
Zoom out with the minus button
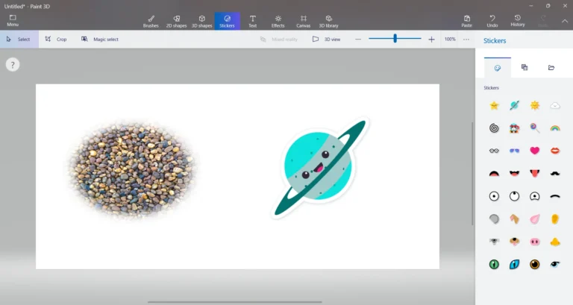(x=358, y=39)
